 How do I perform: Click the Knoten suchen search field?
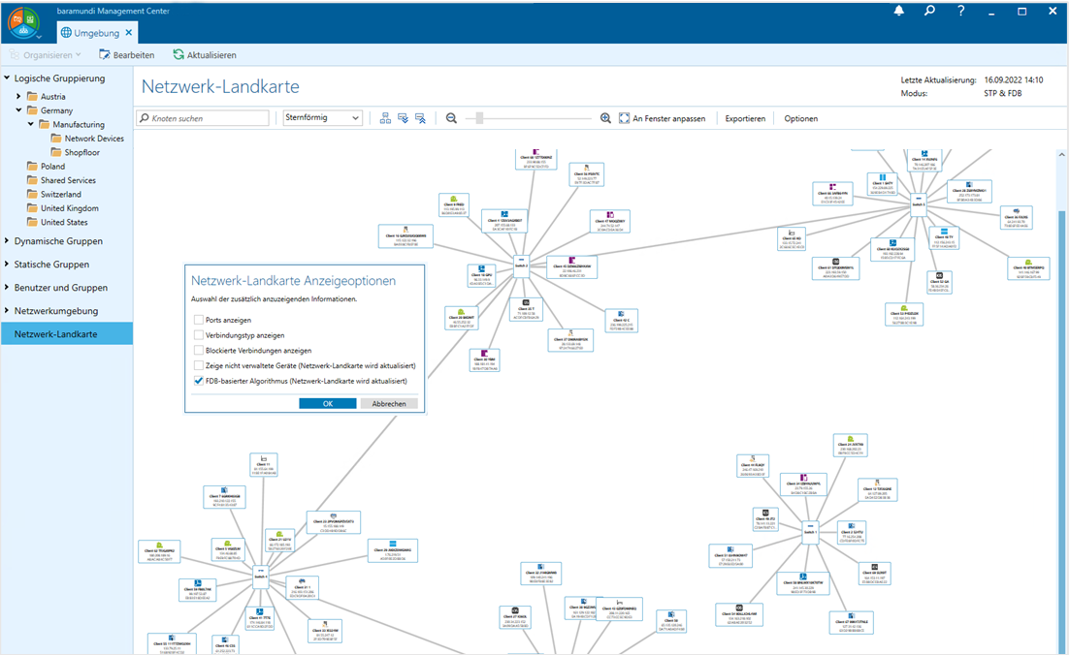[x=203, y=118]
